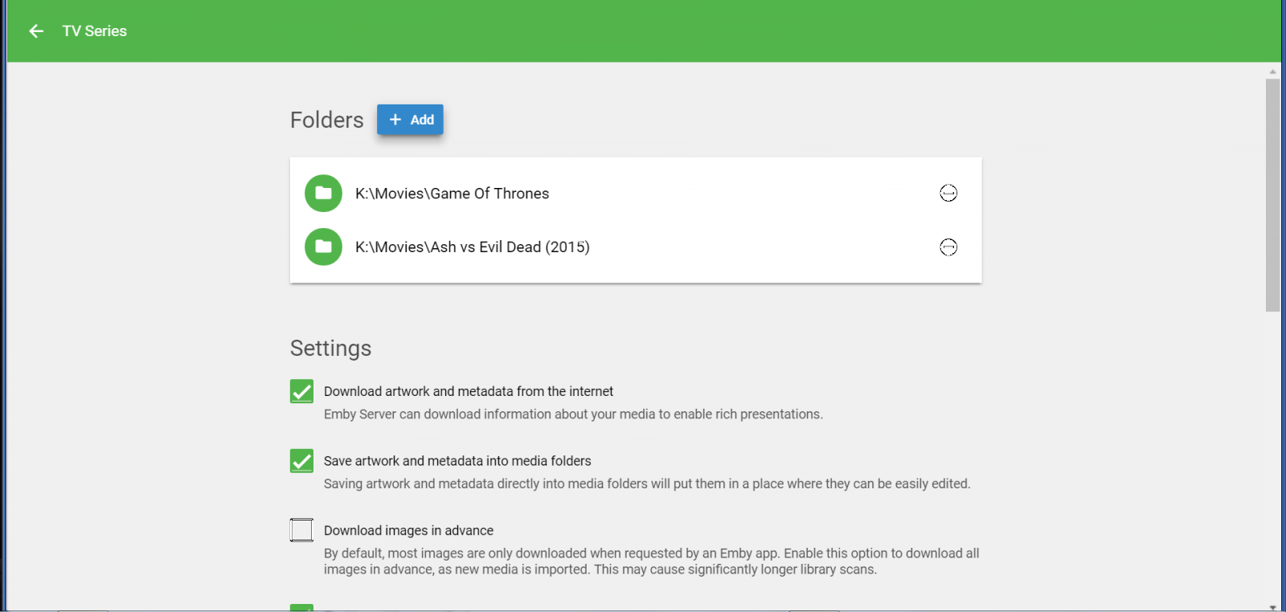The width and height of the screenshot is (1286, 612).
Task: Click the 'Save artwork and metadata into media folders' label
Action: tap(457, 461)
